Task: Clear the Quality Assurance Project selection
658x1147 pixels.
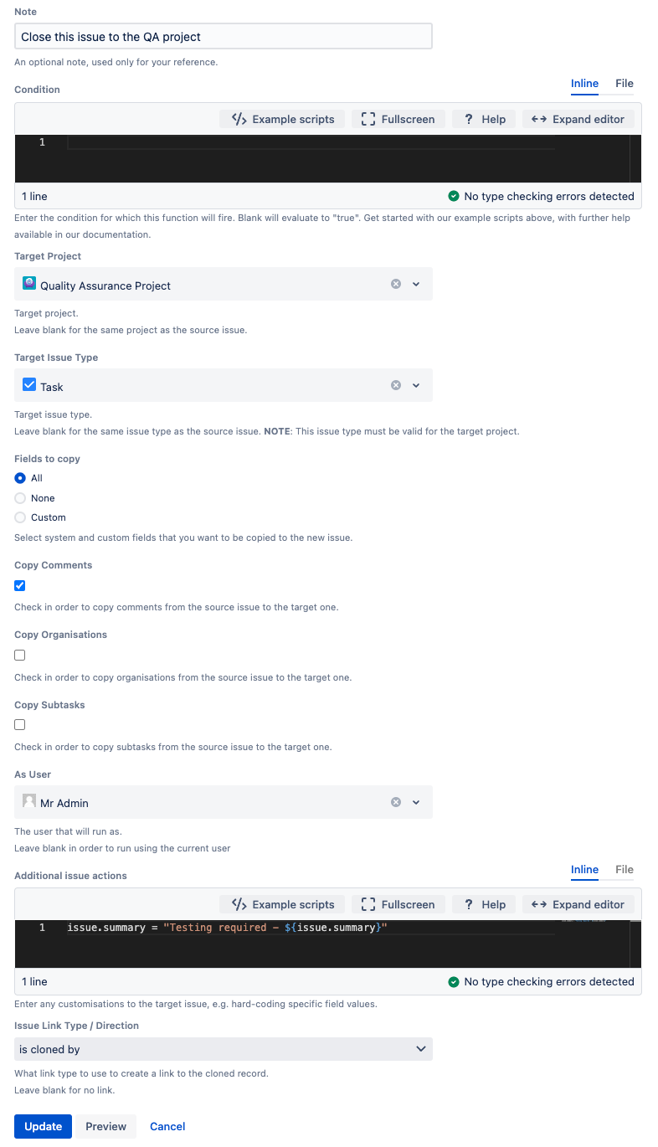Action: coord(396,284)
